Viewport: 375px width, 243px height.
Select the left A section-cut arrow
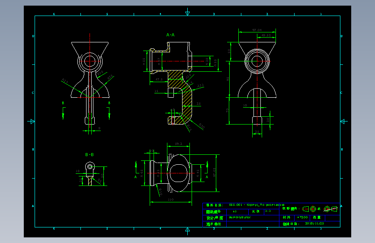136,167
